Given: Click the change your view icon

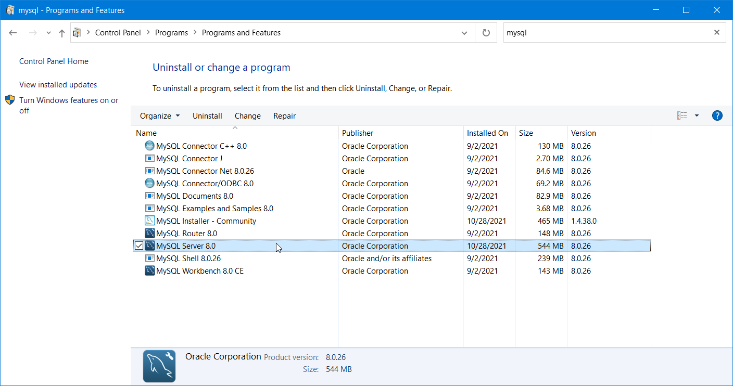Looking at the screenshot, I should [682, 115].
